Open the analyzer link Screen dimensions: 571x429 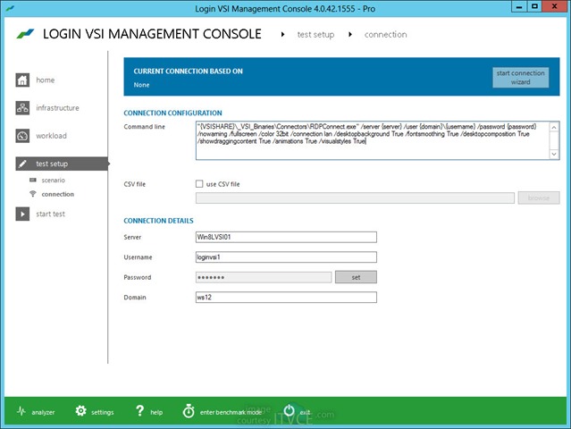point(43,412)
